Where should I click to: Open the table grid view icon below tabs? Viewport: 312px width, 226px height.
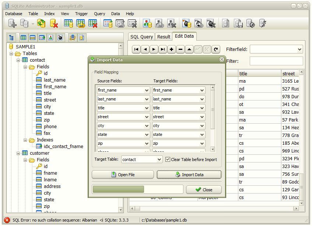click(x=23, y=37)
